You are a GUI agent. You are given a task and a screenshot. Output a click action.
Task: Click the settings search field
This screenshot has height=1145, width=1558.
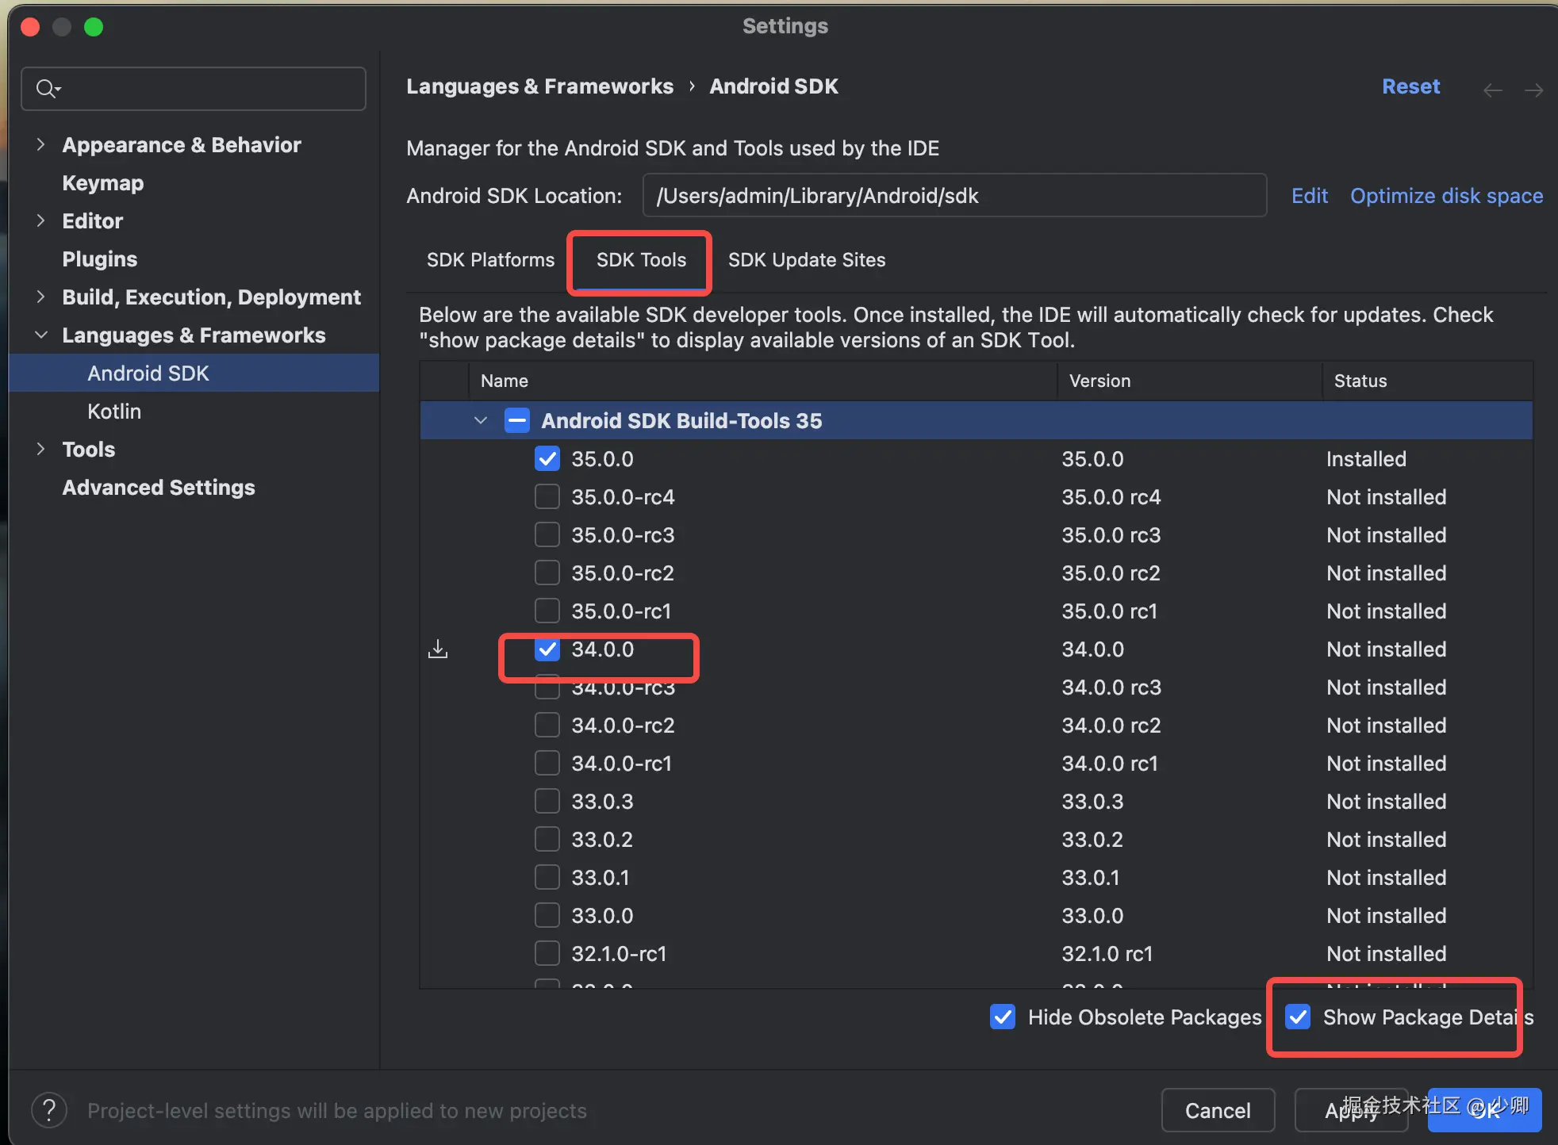[x=206, y=89]
